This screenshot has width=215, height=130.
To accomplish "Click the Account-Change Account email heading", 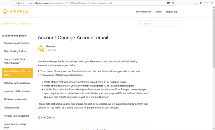I will coord(73,38).
